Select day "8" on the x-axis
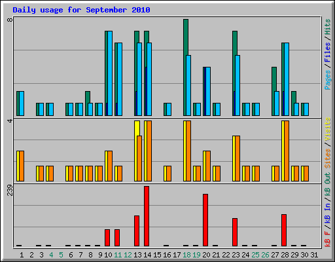 pos(90,255)
